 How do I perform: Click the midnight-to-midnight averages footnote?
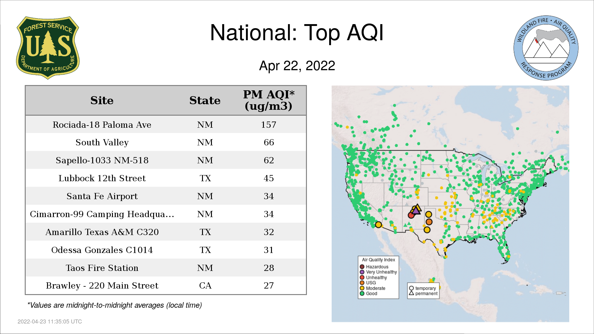(114, 305)
